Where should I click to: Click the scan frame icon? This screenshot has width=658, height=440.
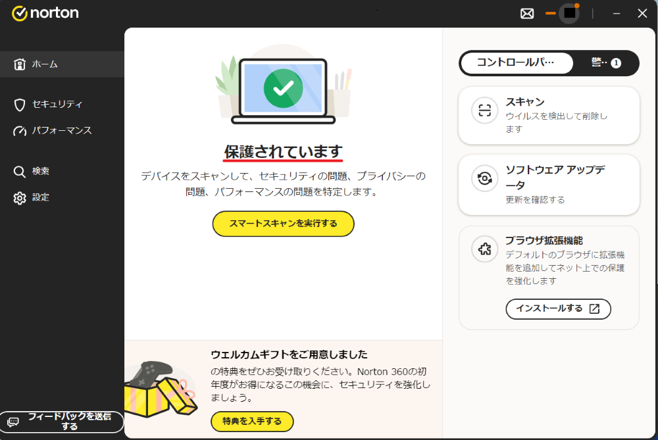(x=484, y=110)
